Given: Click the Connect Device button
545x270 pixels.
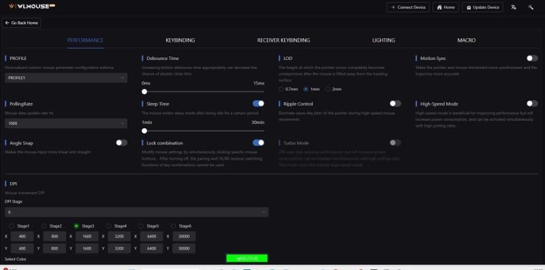Looking at the screenshot, I should click(408, 7).
